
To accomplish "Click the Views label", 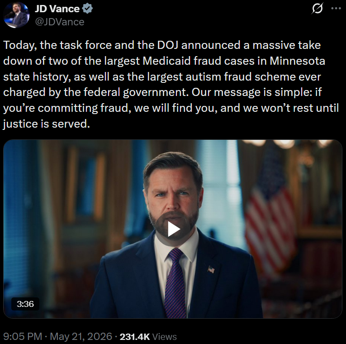I will pos(164,337).
